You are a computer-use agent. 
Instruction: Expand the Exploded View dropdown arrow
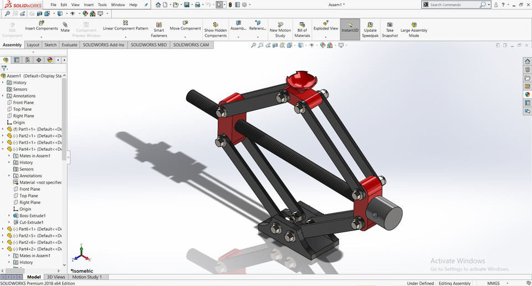point(325,36)
